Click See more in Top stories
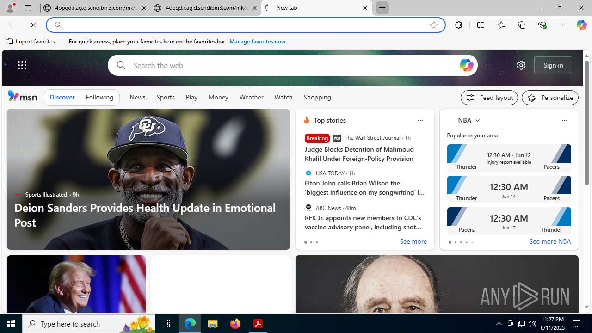Viewport: 592px width, 333px height. 413,242
